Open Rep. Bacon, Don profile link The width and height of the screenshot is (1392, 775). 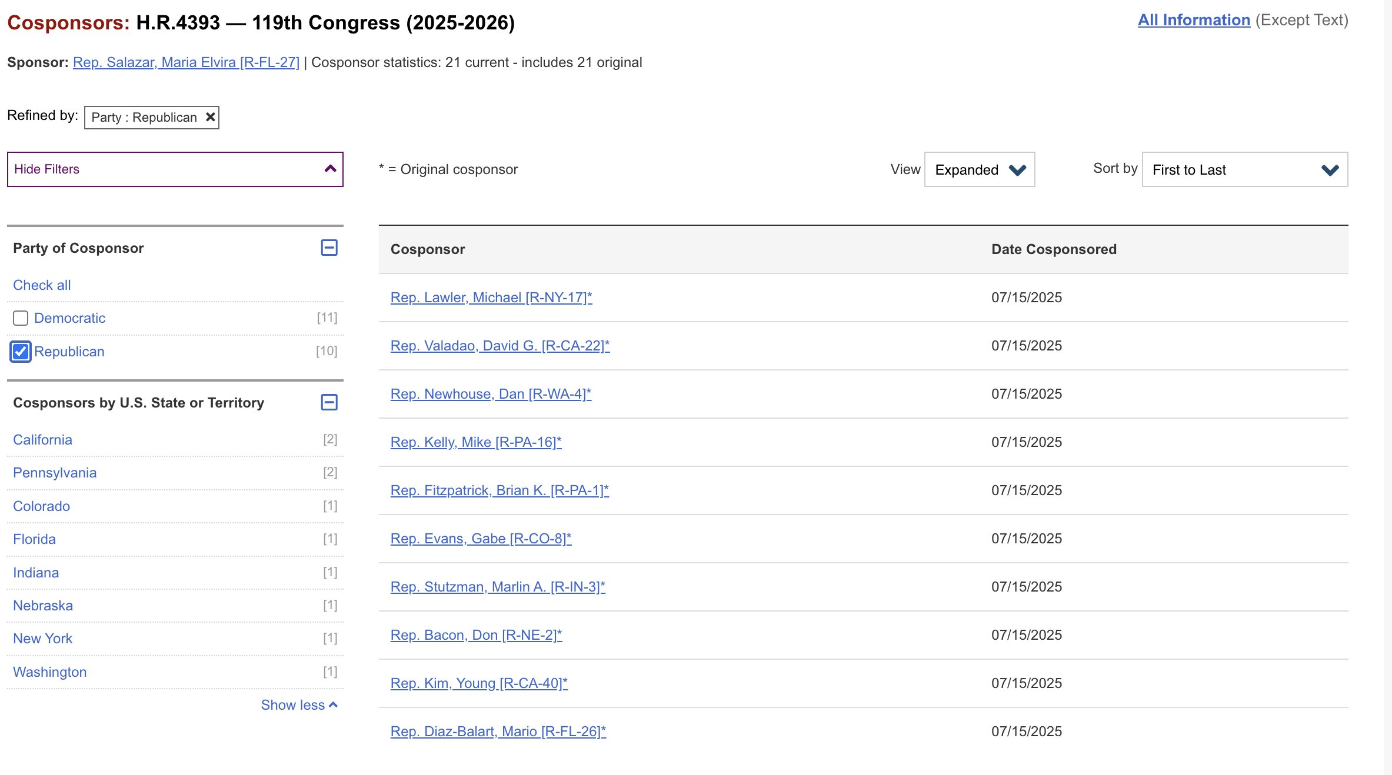[476, 635]
